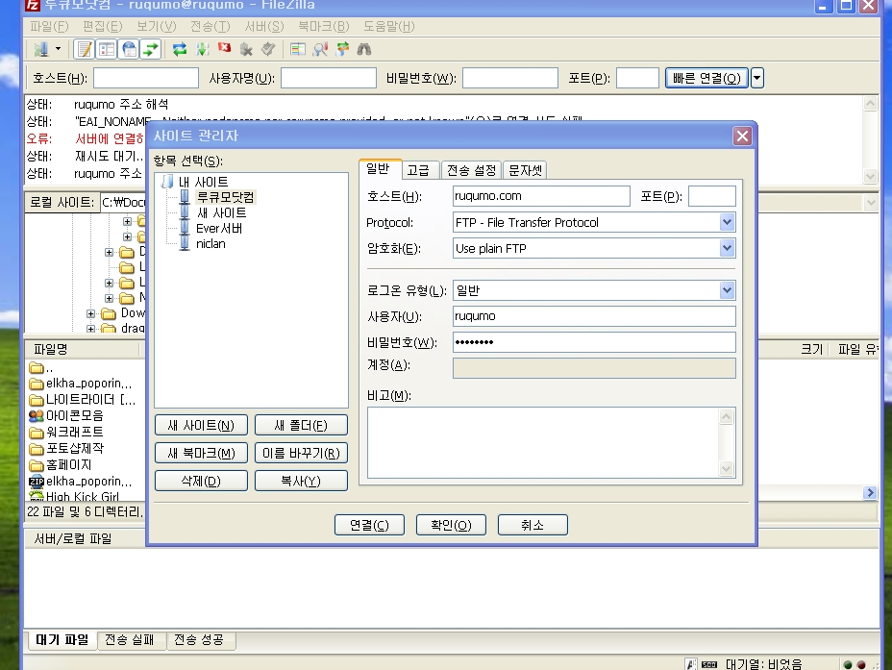Click the 비고 comments text area
Image resolution: width=892 pixels, height=670 pixels.
click(x=544, y=442)
